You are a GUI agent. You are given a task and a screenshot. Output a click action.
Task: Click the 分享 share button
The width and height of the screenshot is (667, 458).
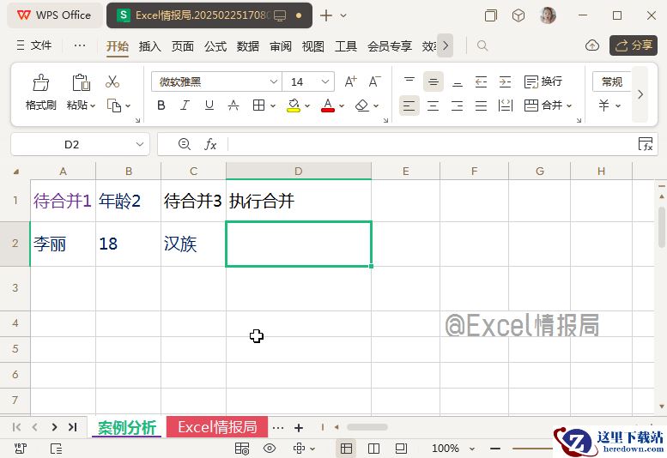pos(634,45)
